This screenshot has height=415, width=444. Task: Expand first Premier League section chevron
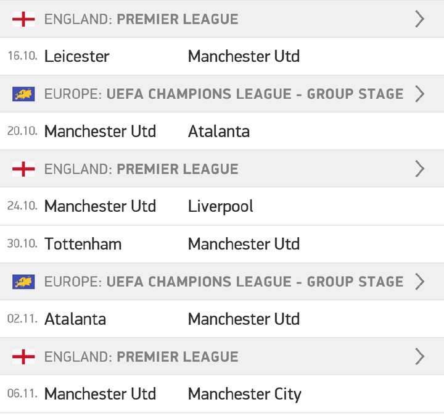point(420,19)
